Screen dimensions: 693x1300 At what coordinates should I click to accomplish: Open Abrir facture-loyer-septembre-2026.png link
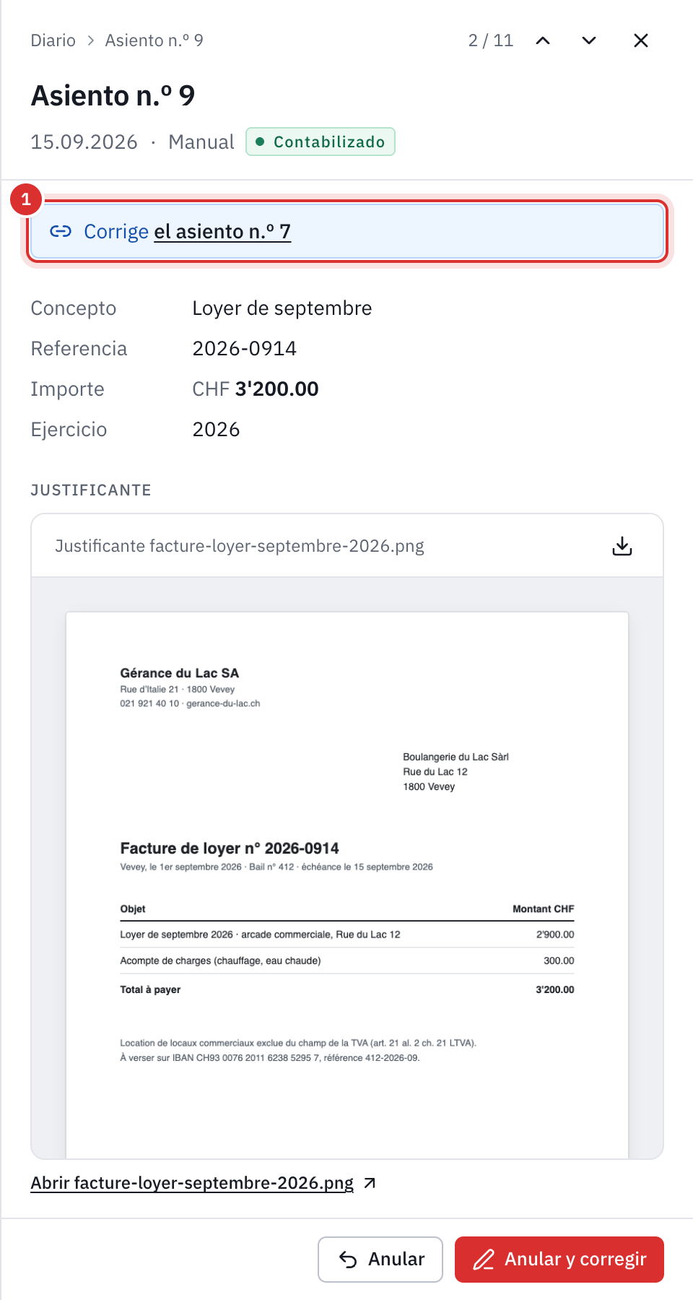(192, 1183)
